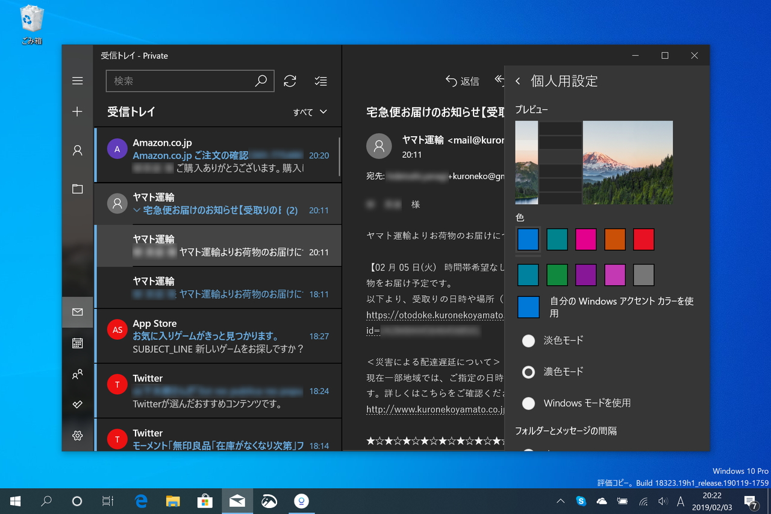Image resolution: width=771 pixels, height=514 pixels.
Task: Open the Amazon.co.jp ご注文の確認 message
Action: pyautogui.click(x=218, y=155)
